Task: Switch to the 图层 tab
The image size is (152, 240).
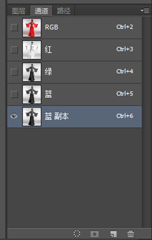Action: coord(19,11)
